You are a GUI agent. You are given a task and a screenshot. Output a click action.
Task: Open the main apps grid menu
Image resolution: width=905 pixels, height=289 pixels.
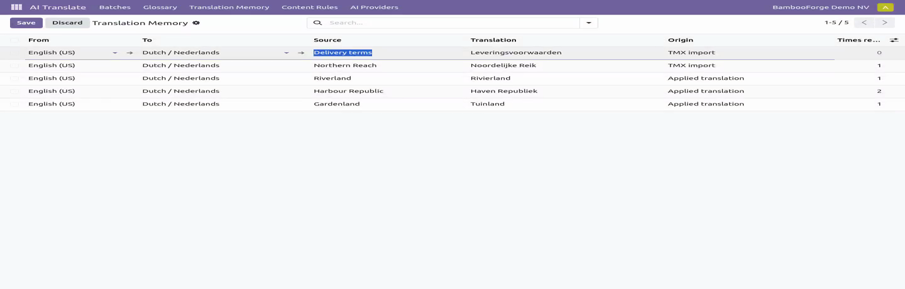[x=16, y=7]
